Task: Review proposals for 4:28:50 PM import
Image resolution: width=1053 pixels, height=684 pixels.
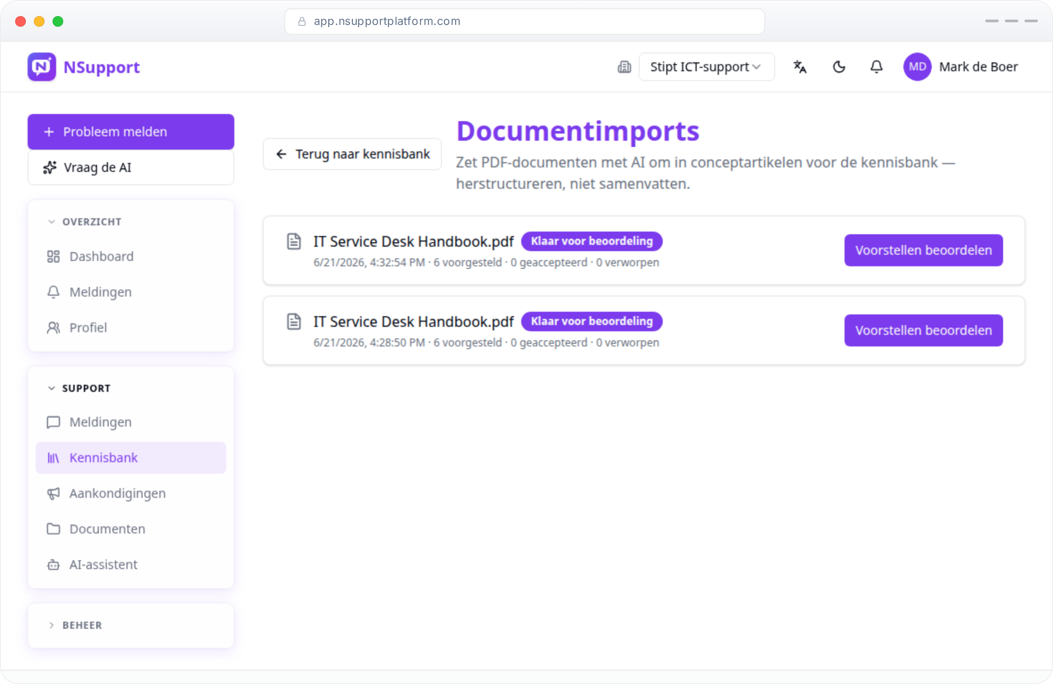Action: tap(923, 330)
